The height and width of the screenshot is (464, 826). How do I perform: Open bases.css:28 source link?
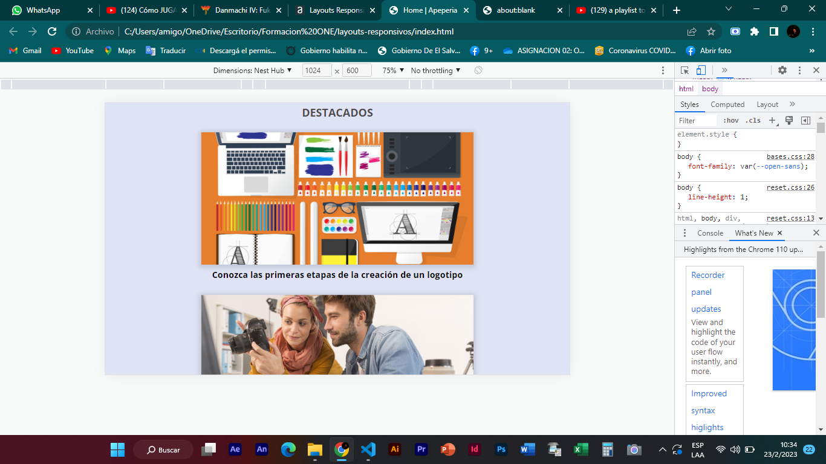[790, 156]
